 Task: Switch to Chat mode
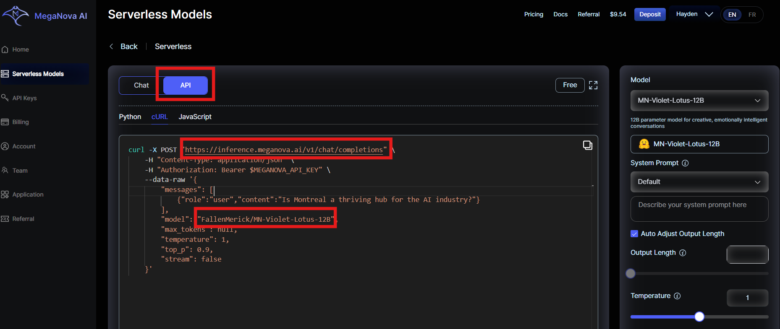click(x=141, y=85)
